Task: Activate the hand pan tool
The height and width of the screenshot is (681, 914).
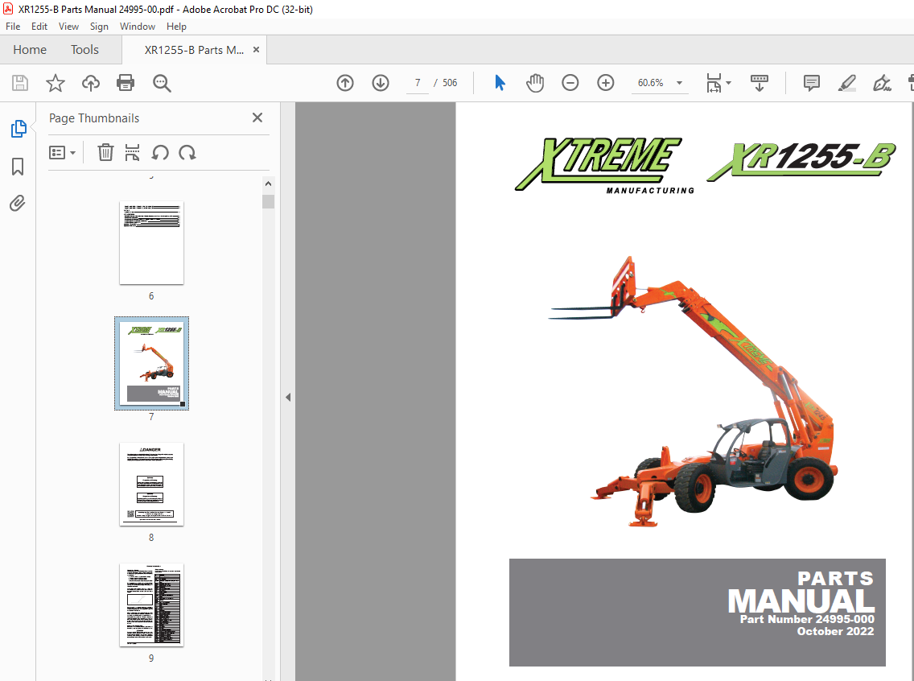Action: [x=534, y=83]
